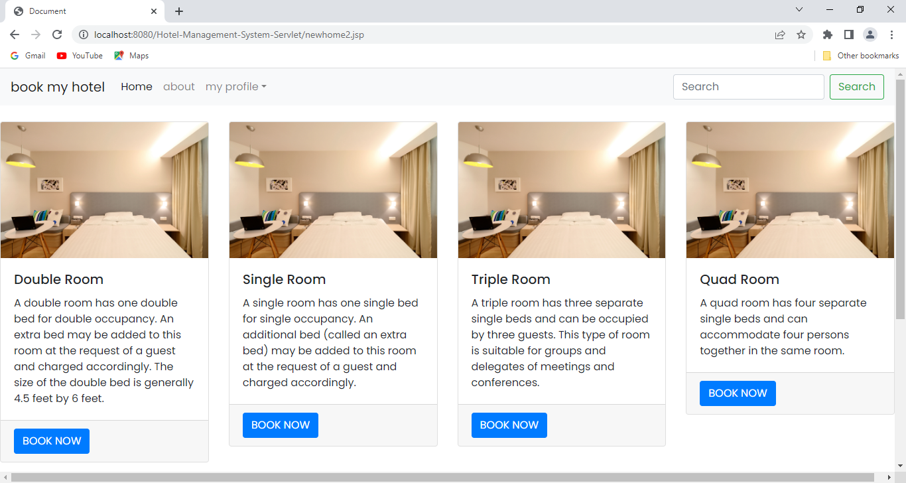Bookmark this page with the star icon
The height and width of the screenshot is (483, 906).
801,34
